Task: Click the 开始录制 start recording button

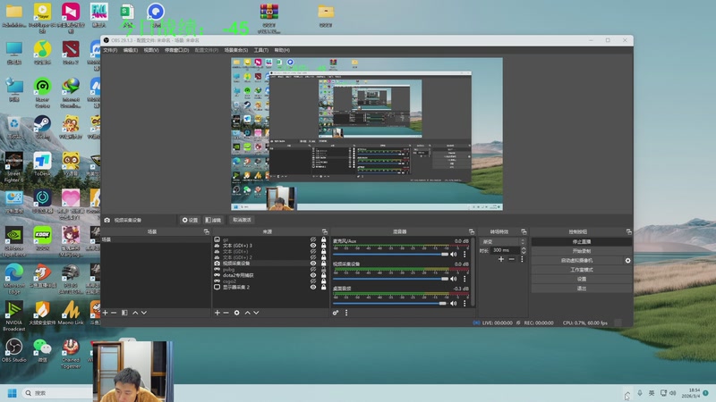Action: pos(582,251)
